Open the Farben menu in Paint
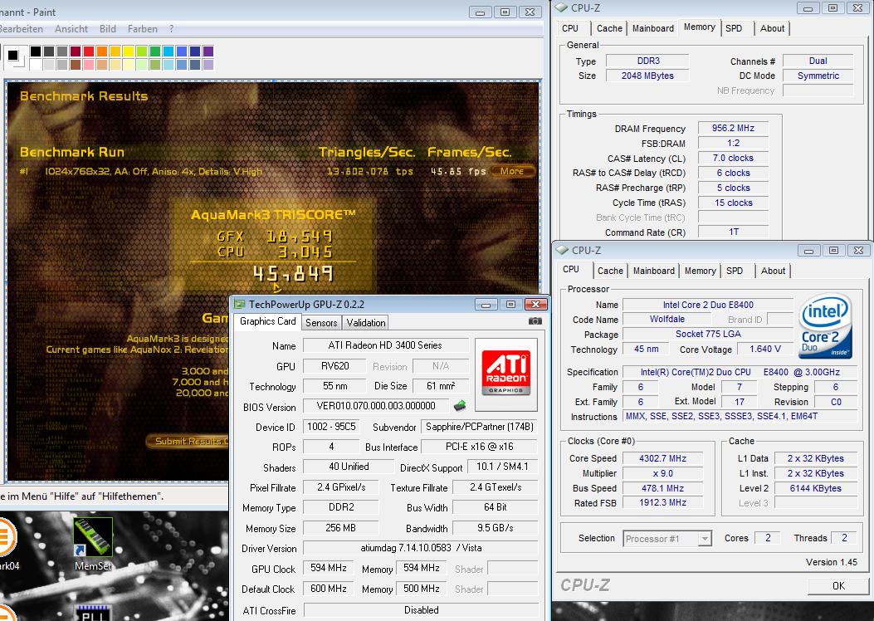Image resolution: width=874 pixels, height=621 pixels. point(142,29)
